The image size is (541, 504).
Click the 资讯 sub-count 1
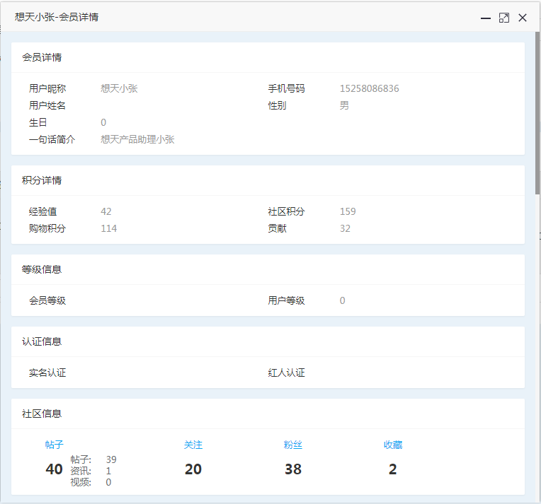click(108, 471)
